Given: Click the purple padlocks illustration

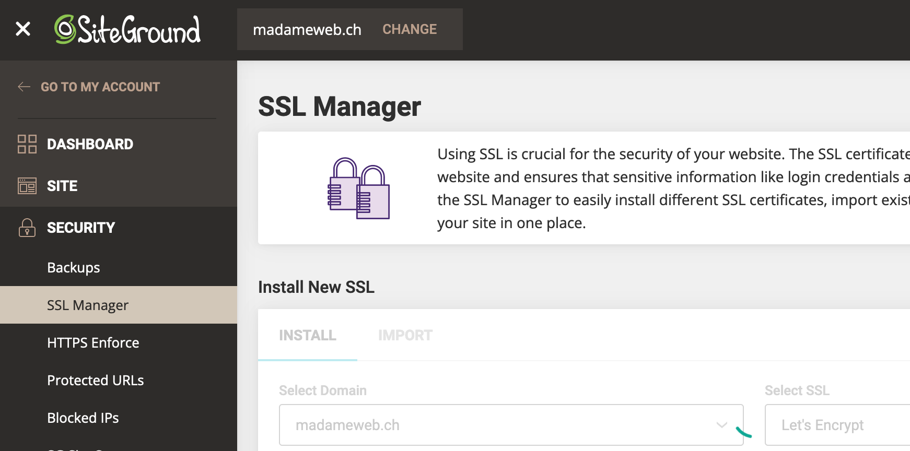Looking at the screenshot, I should tap(358, 188).
